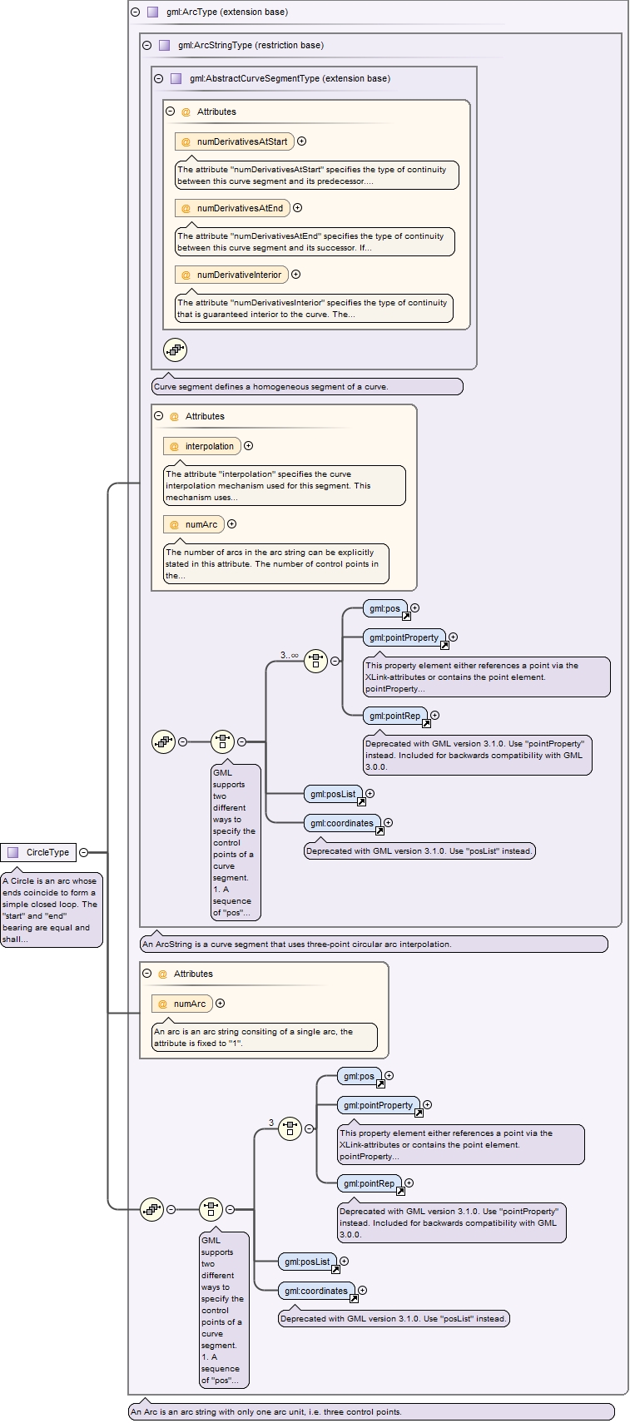Click the 'An ArcString is a curve segment' annotation
Viewport: 630px width, 1423px height.
373,945
